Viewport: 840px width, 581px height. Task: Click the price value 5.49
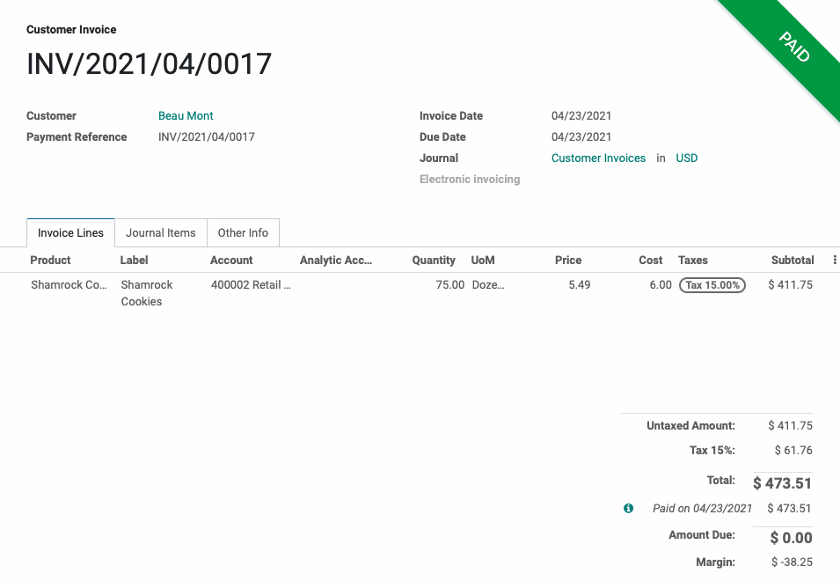[579, 284]
